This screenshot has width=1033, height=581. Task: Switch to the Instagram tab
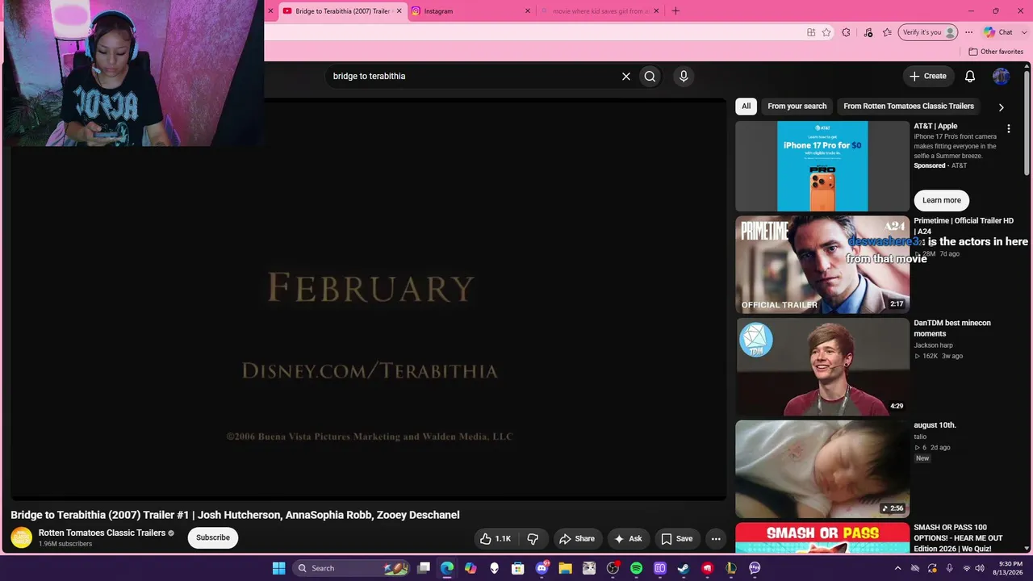470,11
